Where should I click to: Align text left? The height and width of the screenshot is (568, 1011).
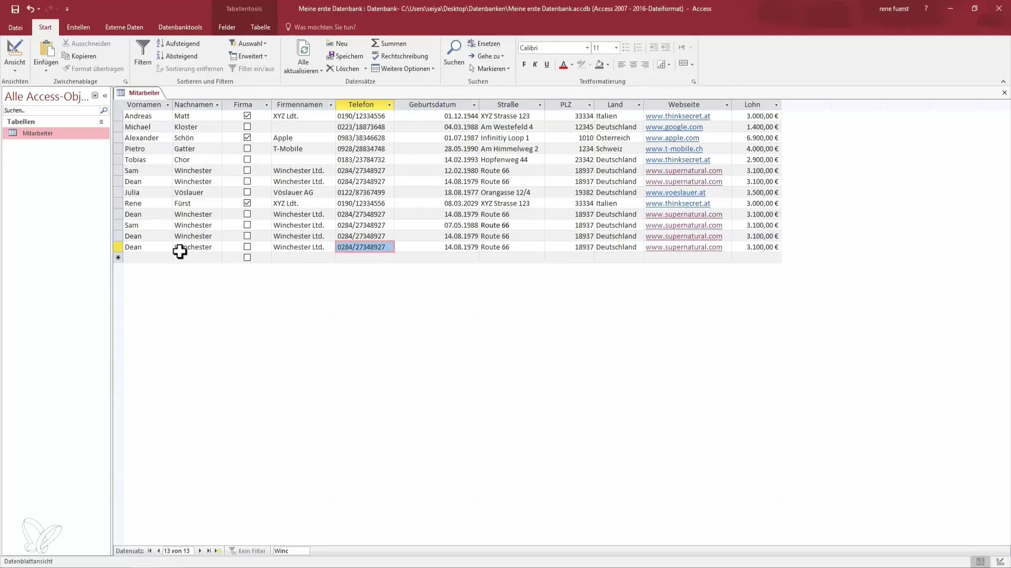click(622, 64)
